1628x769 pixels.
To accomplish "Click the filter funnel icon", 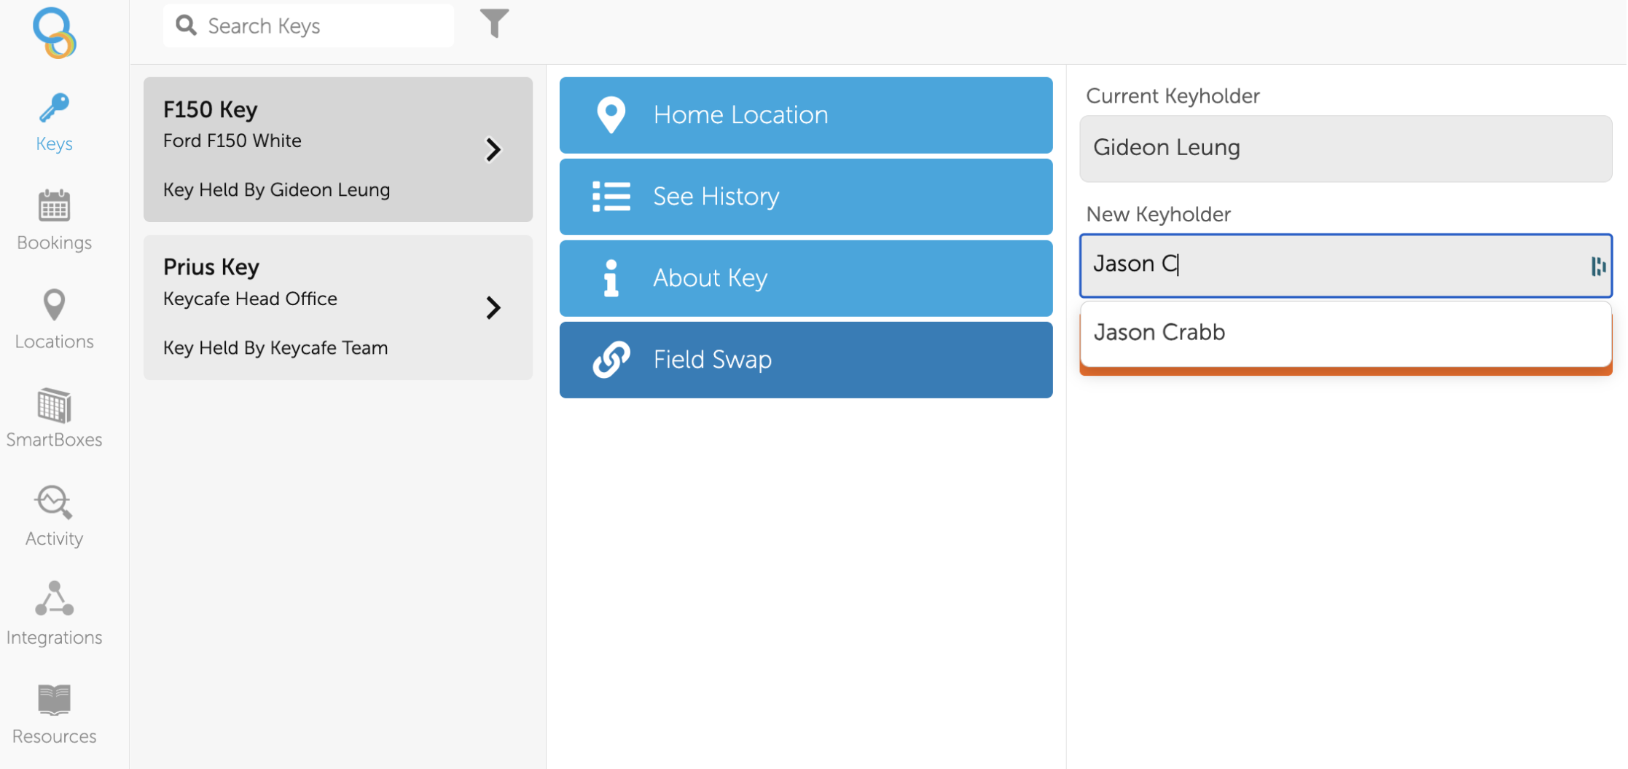I will tap(494, 24).
